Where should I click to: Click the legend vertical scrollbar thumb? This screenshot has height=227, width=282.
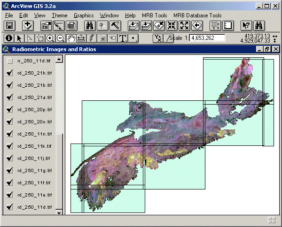(59, 172)
